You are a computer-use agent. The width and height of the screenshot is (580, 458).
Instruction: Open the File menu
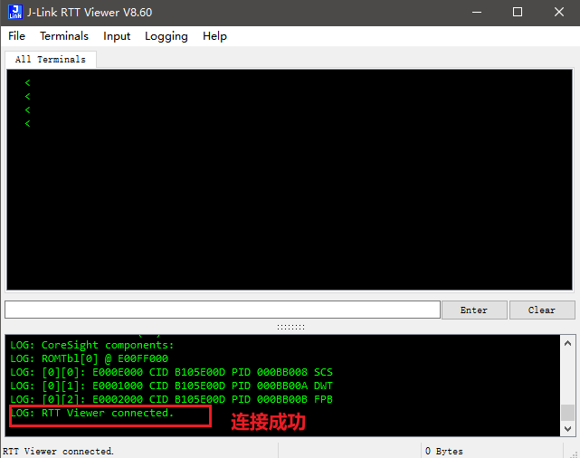tap(16, 36)
